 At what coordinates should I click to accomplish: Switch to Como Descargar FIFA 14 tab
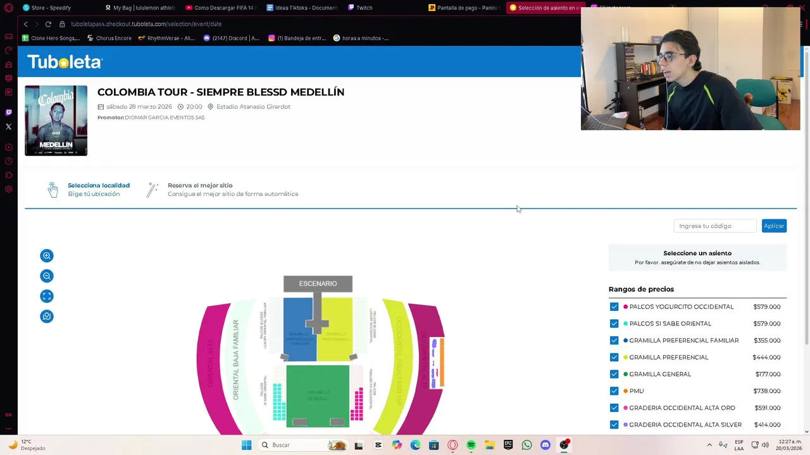tap(223, 8)
